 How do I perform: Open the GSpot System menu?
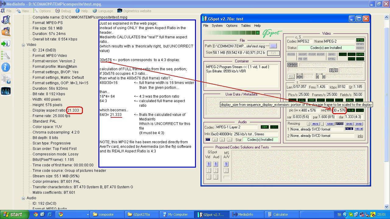tap(217, 26)
